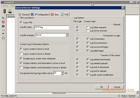
Task: Click the red ban sidebar icon
Action: coord(3,22)
